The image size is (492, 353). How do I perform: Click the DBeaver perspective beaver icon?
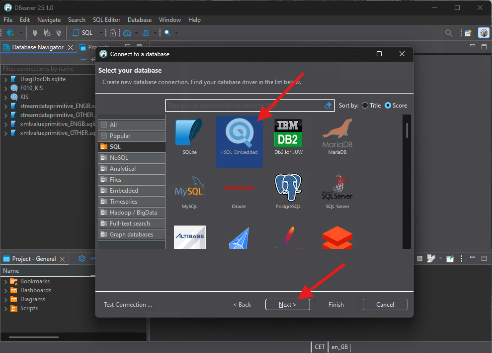484,33
